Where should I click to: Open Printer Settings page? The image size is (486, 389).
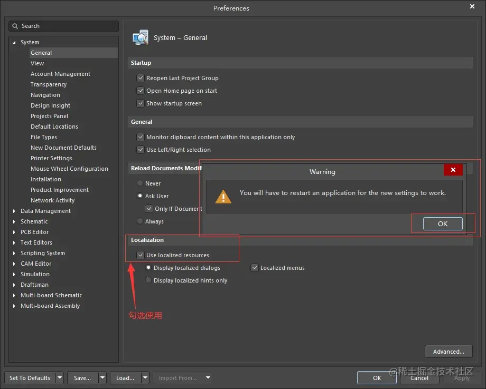(x=51, y=158)
